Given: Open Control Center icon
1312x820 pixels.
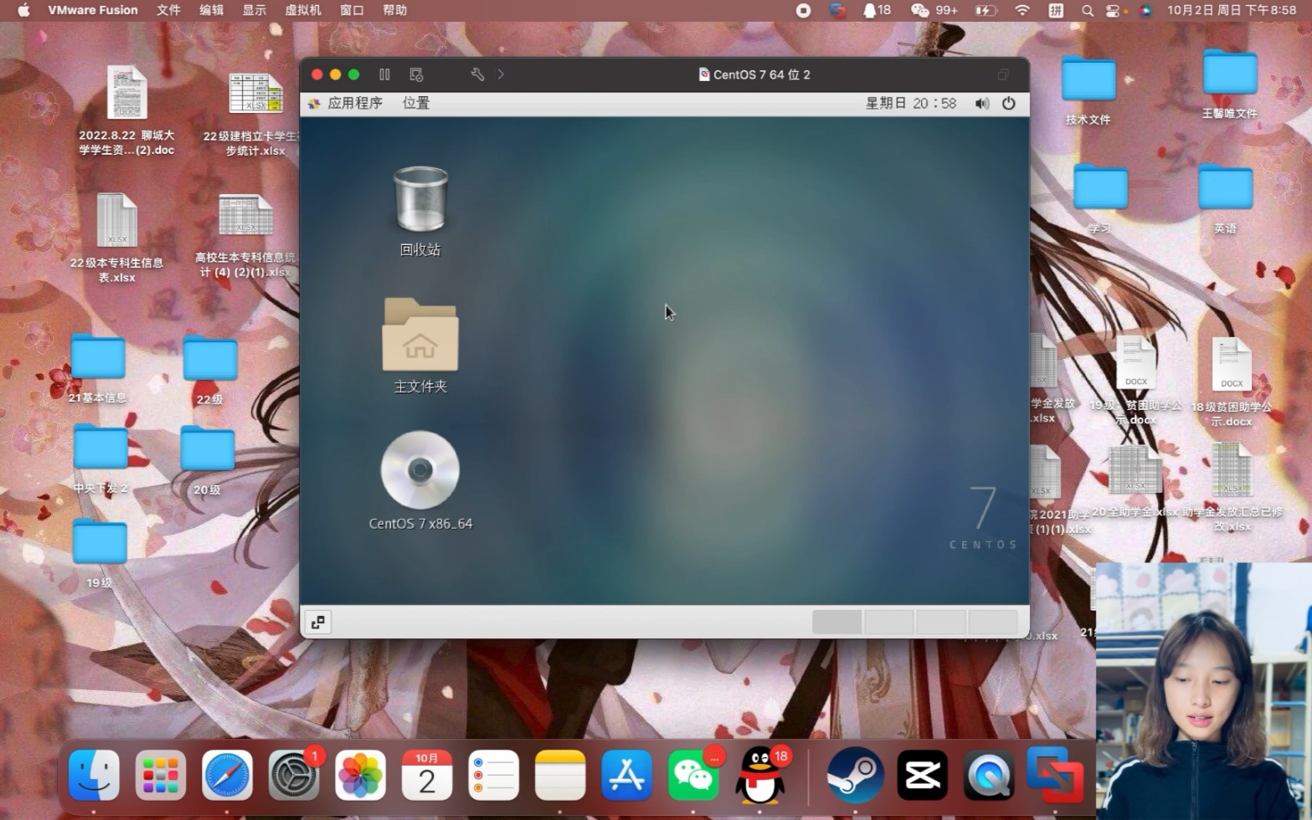Looking at the screenshot, I should pyautogui.click(x=1113, y=10).
